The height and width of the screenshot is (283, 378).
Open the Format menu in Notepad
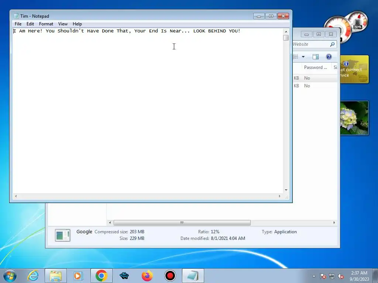(46, 24)
